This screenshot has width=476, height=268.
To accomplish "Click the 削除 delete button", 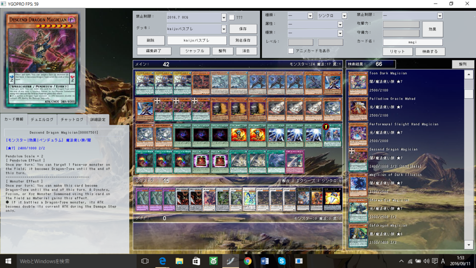I will click(x=151, y=40).
